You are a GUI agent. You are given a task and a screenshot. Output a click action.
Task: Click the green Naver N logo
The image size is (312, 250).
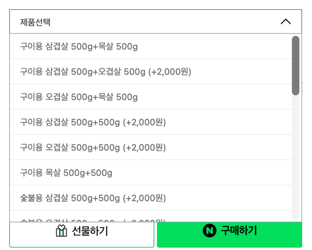click(209, 231)
